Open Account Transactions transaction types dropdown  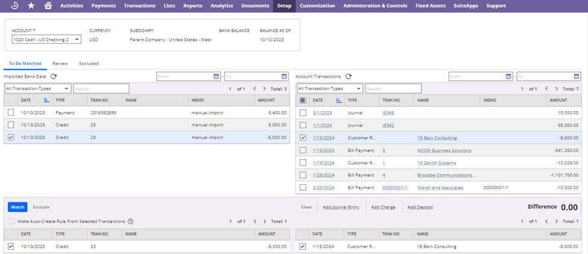[x=330, y=88]
